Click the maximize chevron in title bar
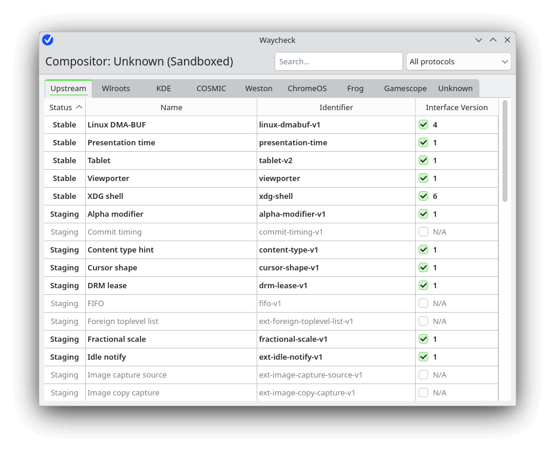The image size is (555, 452). (x=493, y=40)
